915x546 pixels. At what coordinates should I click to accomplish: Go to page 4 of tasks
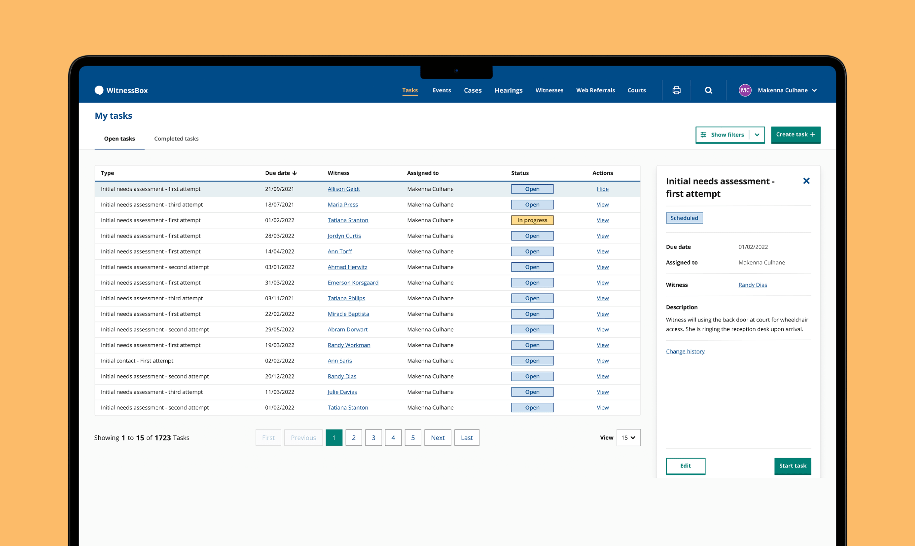393,437
